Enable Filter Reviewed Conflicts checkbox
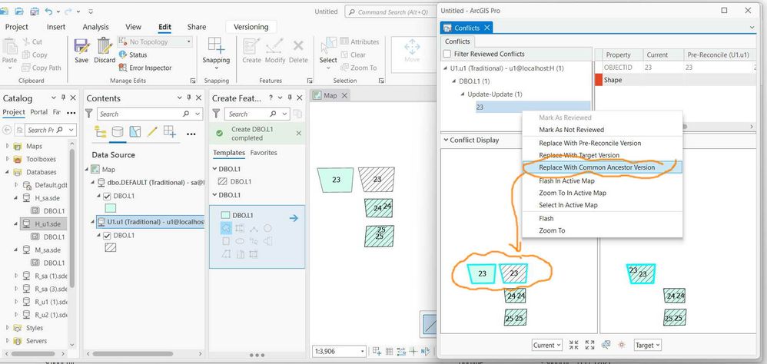Screen dimensions: 767x364 [447, 54]
